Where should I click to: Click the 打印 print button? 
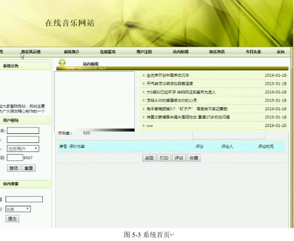(164, 158)
